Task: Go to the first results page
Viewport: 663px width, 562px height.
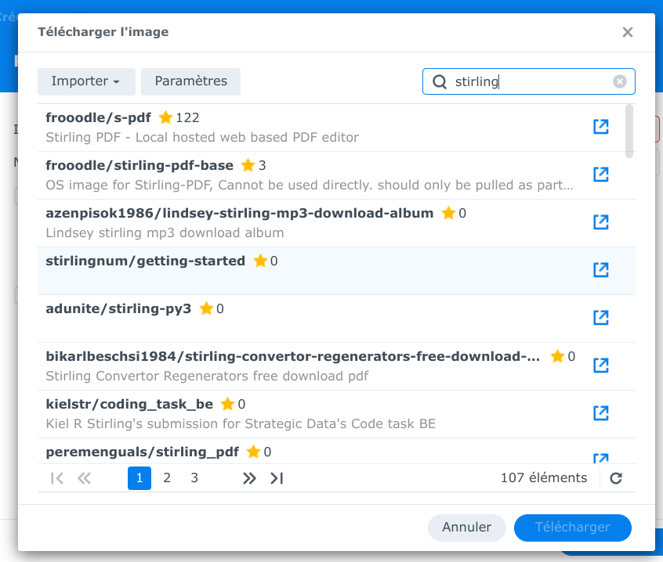Action: [x=56, y=478]
